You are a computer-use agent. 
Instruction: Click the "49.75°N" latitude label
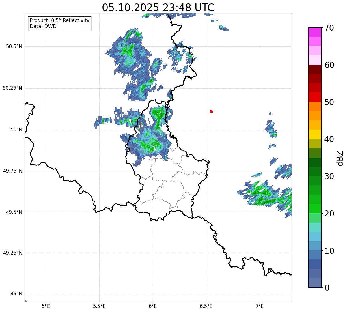[x=12, y=171]
